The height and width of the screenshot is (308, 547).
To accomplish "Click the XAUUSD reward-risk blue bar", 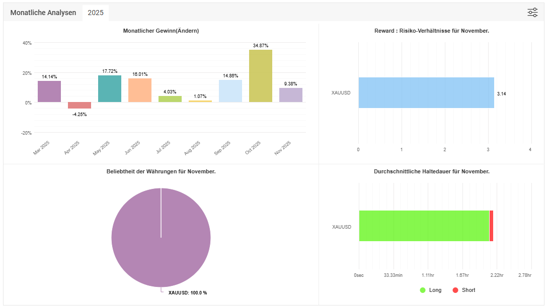I will [x=426, y=92].
